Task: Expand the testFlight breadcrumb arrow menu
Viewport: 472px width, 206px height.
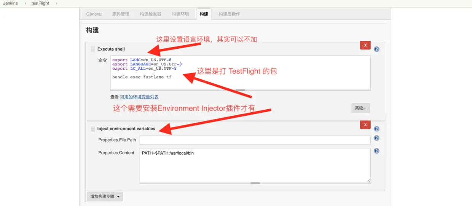Action: [57, 3]
